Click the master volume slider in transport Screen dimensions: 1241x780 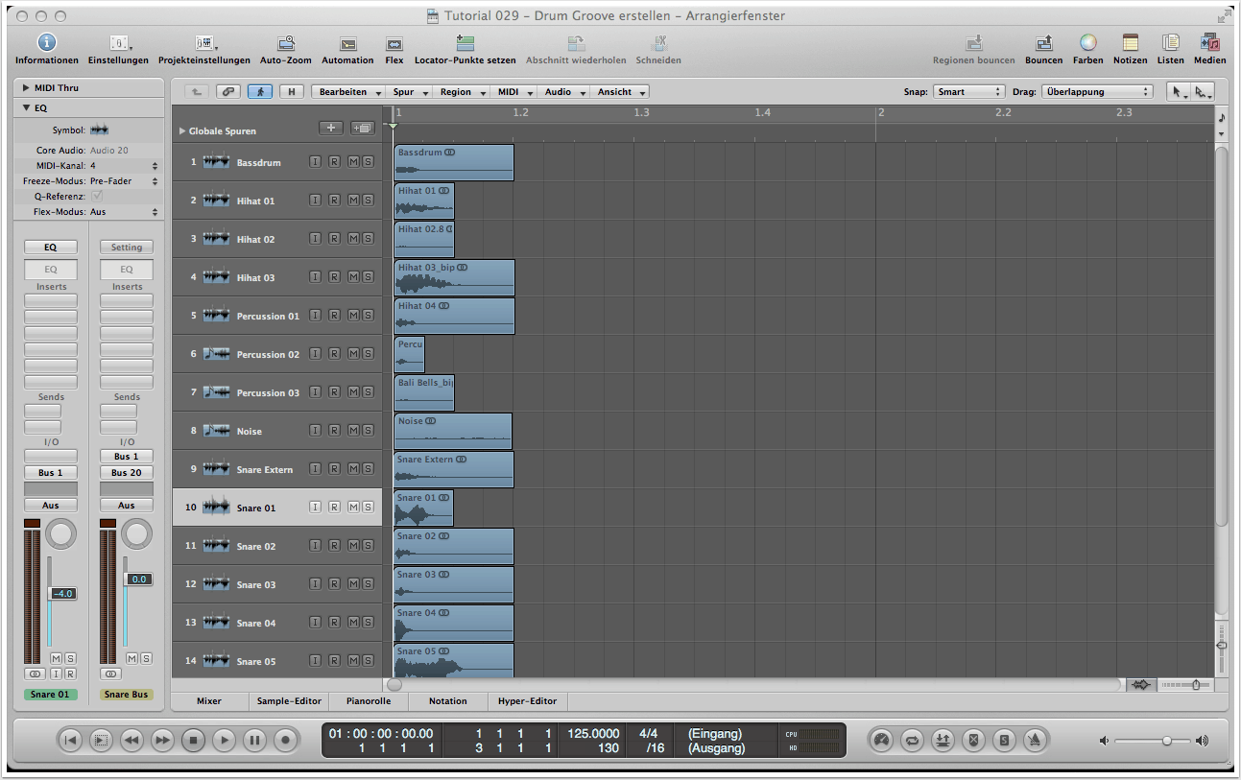pos(1166,741)
